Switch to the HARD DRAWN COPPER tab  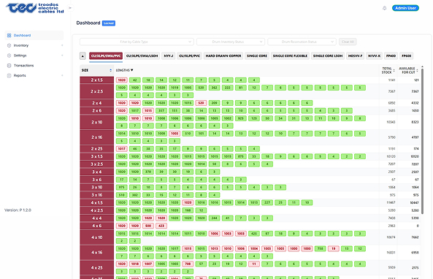223,56
